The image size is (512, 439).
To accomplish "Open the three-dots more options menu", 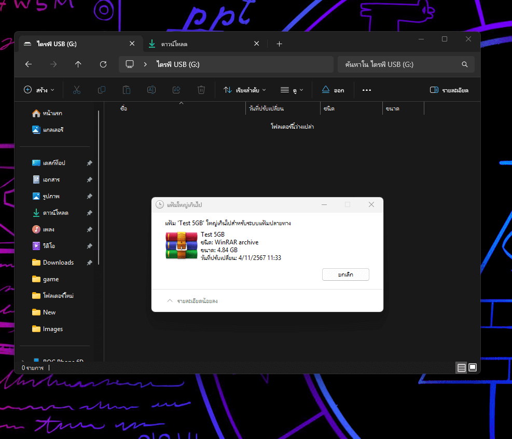I will (367, 90).
